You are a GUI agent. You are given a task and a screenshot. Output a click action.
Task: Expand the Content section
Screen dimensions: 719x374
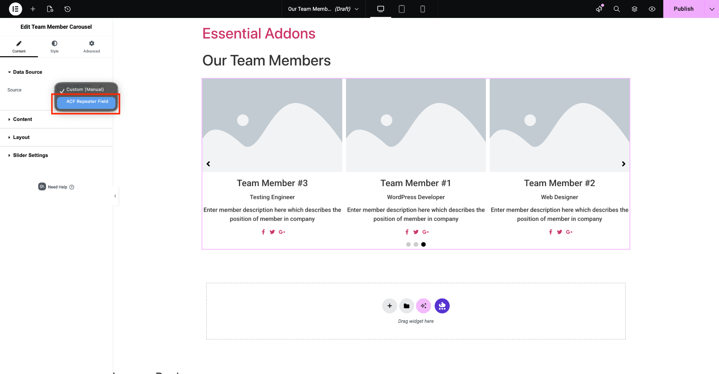tap(56, 119)
